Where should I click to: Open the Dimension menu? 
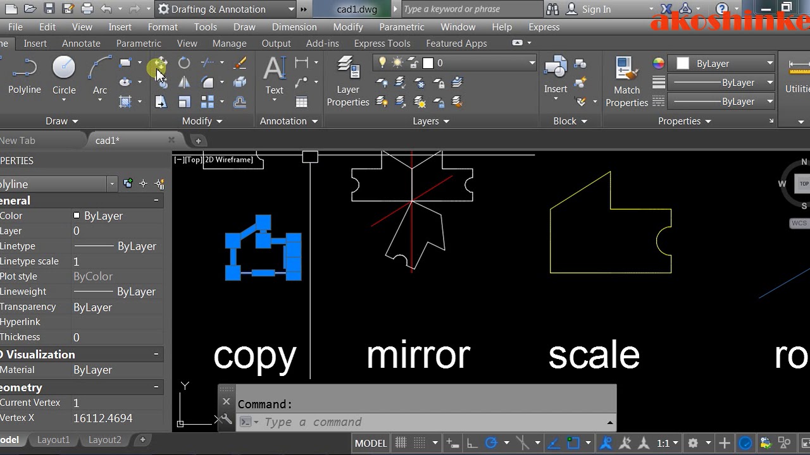pyautogui.click(x=294, y=27)
